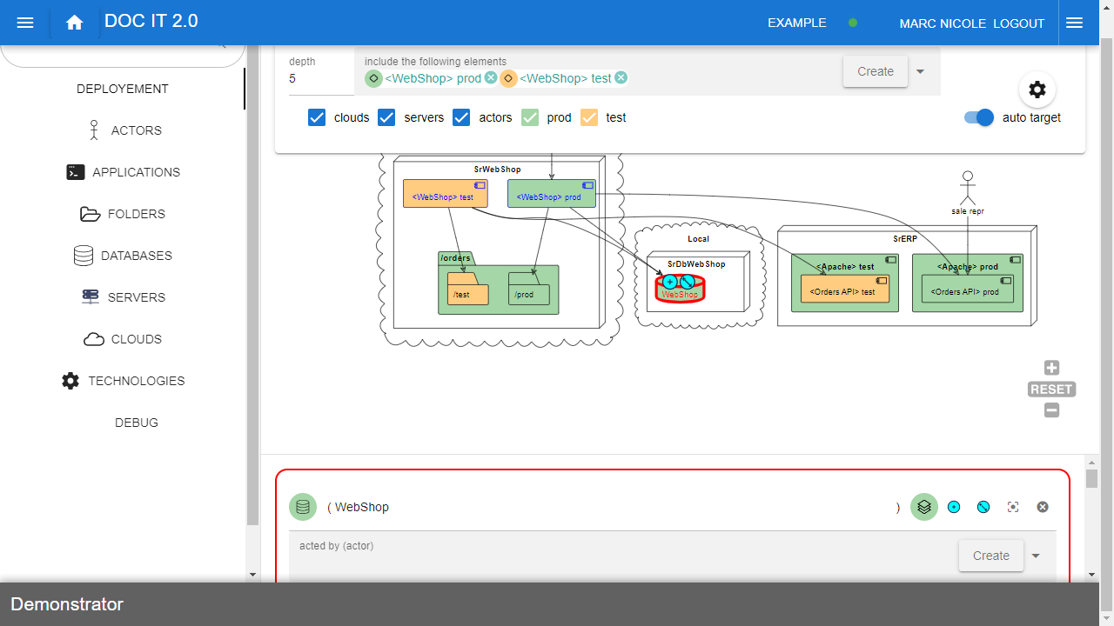This screenshot has height=626, width=1114.
Task: Uncheck the servers checkbox
Action: click(x=386, y=117)
